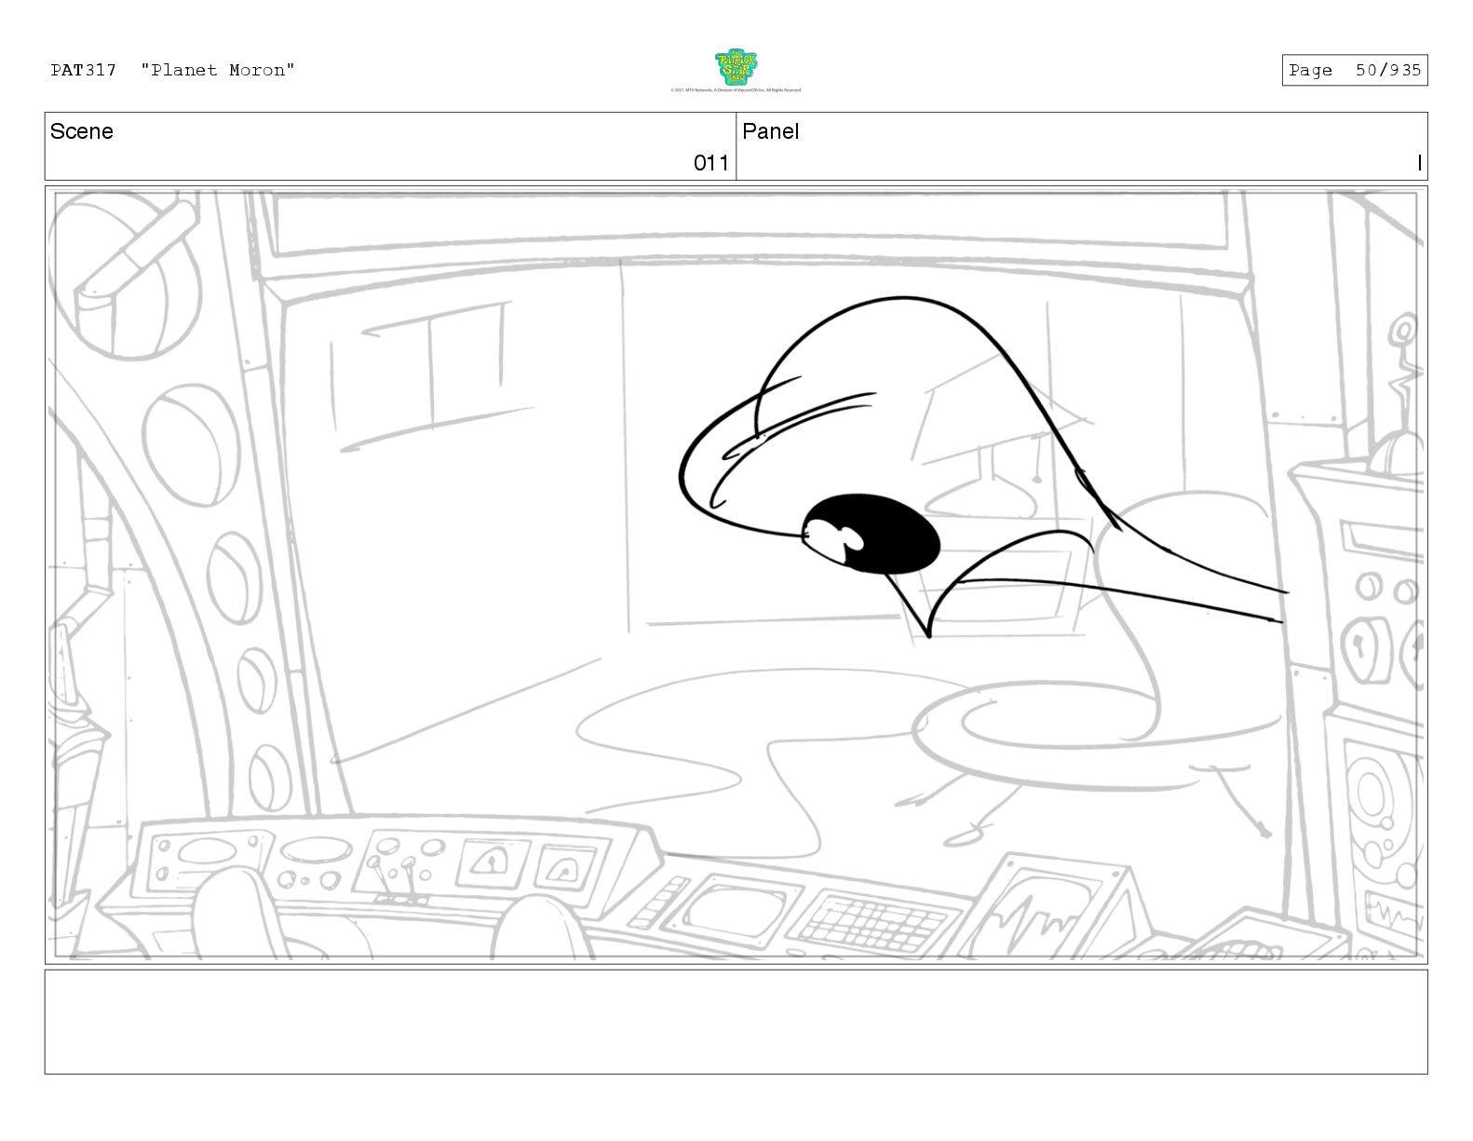Screen dimensions: 1473x1141
Task: Click the 'PAT317' episode code text
Action: click(x=84, y=70)
